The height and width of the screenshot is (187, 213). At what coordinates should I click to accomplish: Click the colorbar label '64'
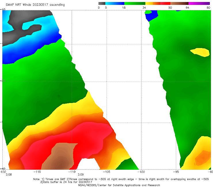pyautogui.click(x=187, y=8)
